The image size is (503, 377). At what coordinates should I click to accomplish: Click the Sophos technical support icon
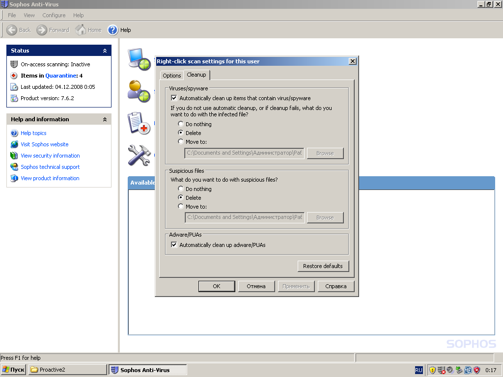point(14,167)
